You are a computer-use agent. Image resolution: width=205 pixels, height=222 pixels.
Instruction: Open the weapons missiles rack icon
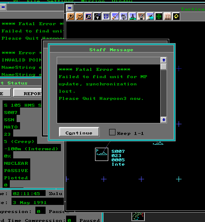[167, 16]
